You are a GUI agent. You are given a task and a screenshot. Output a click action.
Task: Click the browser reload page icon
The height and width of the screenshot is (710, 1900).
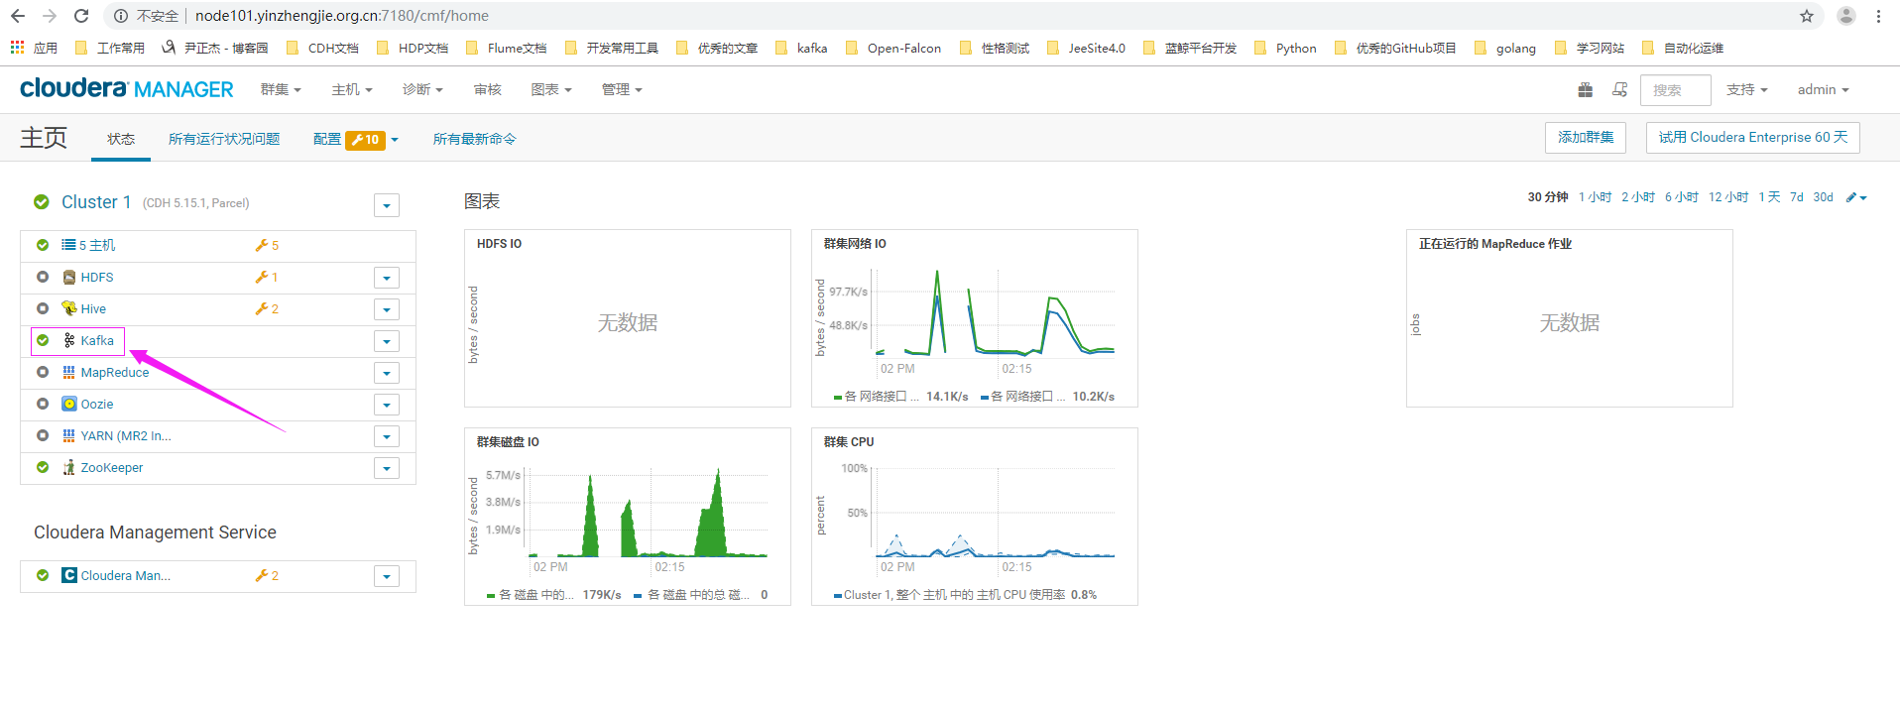(81, 16)
